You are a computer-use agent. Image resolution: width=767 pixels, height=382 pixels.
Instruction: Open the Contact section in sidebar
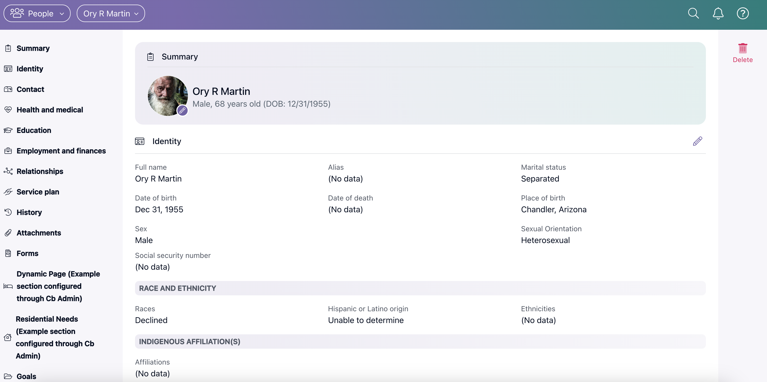coord(30,89)
